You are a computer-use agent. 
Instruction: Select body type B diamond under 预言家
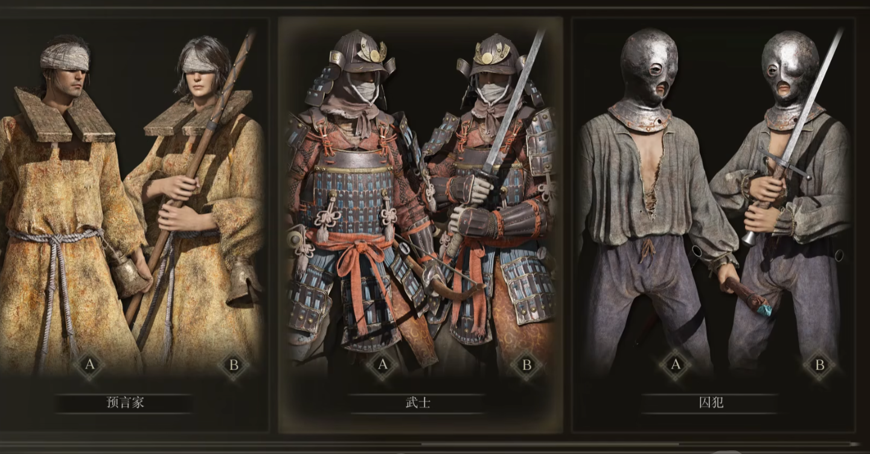[x=233, y=365]
